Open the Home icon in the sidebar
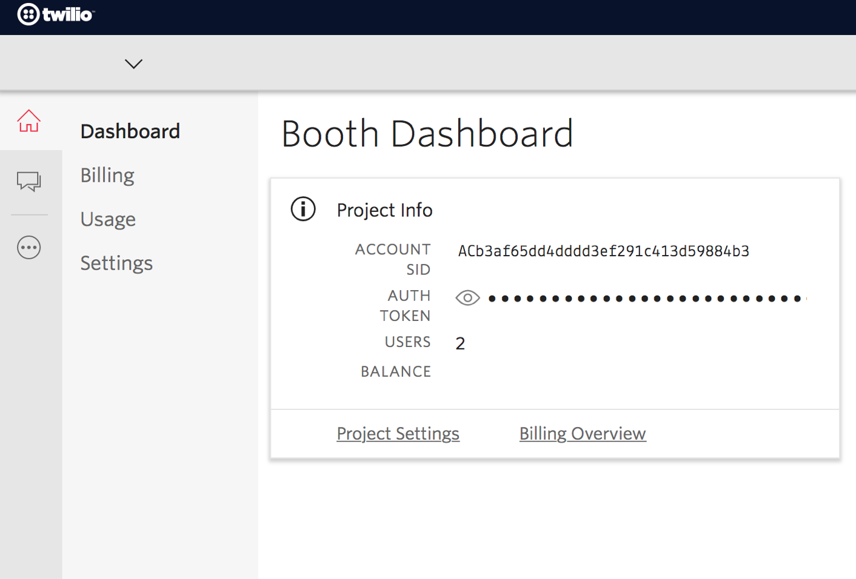Image resolution: width=856 pixels, height=579 pixels. point(28,121)
